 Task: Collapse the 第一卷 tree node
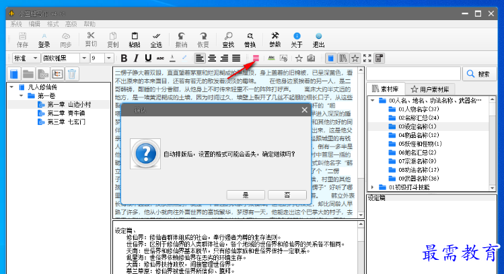(22, 95)
